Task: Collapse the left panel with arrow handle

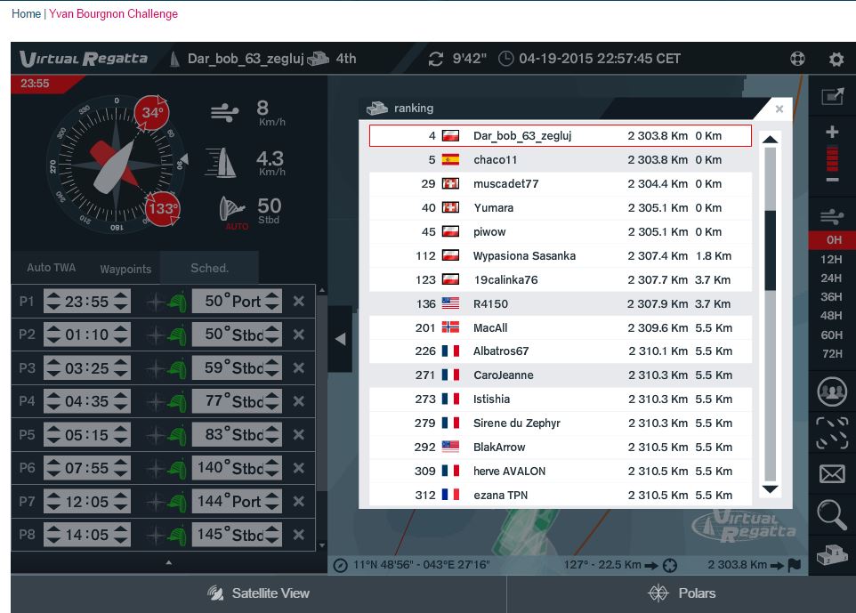Action: pos(340,339)
